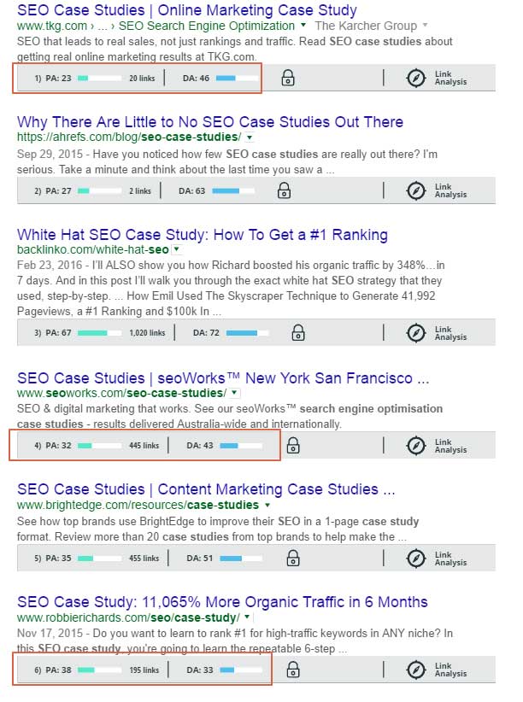This screenshot has height=702, width=523.
Task: Click the lock icon in the tkg.com MozBar
Action: coord(288,78)
